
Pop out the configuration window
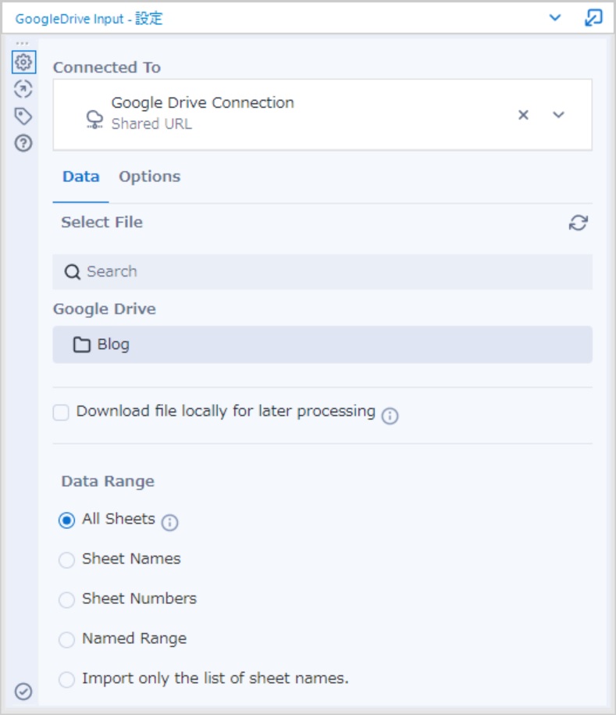pos(593,18)
